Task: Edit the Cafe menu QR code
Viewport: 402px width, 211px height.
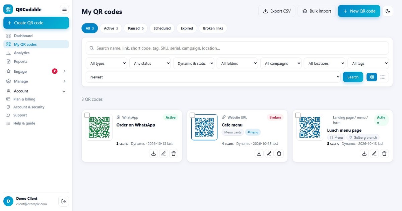Action: [x=269, y=153]
